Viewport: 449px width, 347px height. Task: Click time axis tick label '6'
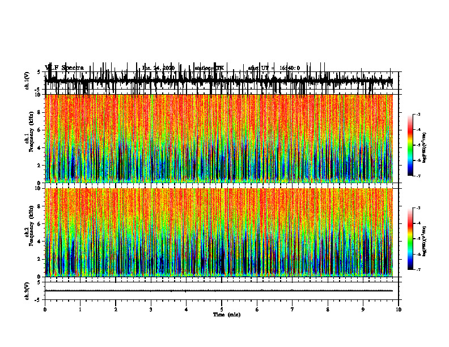(257, 310)
